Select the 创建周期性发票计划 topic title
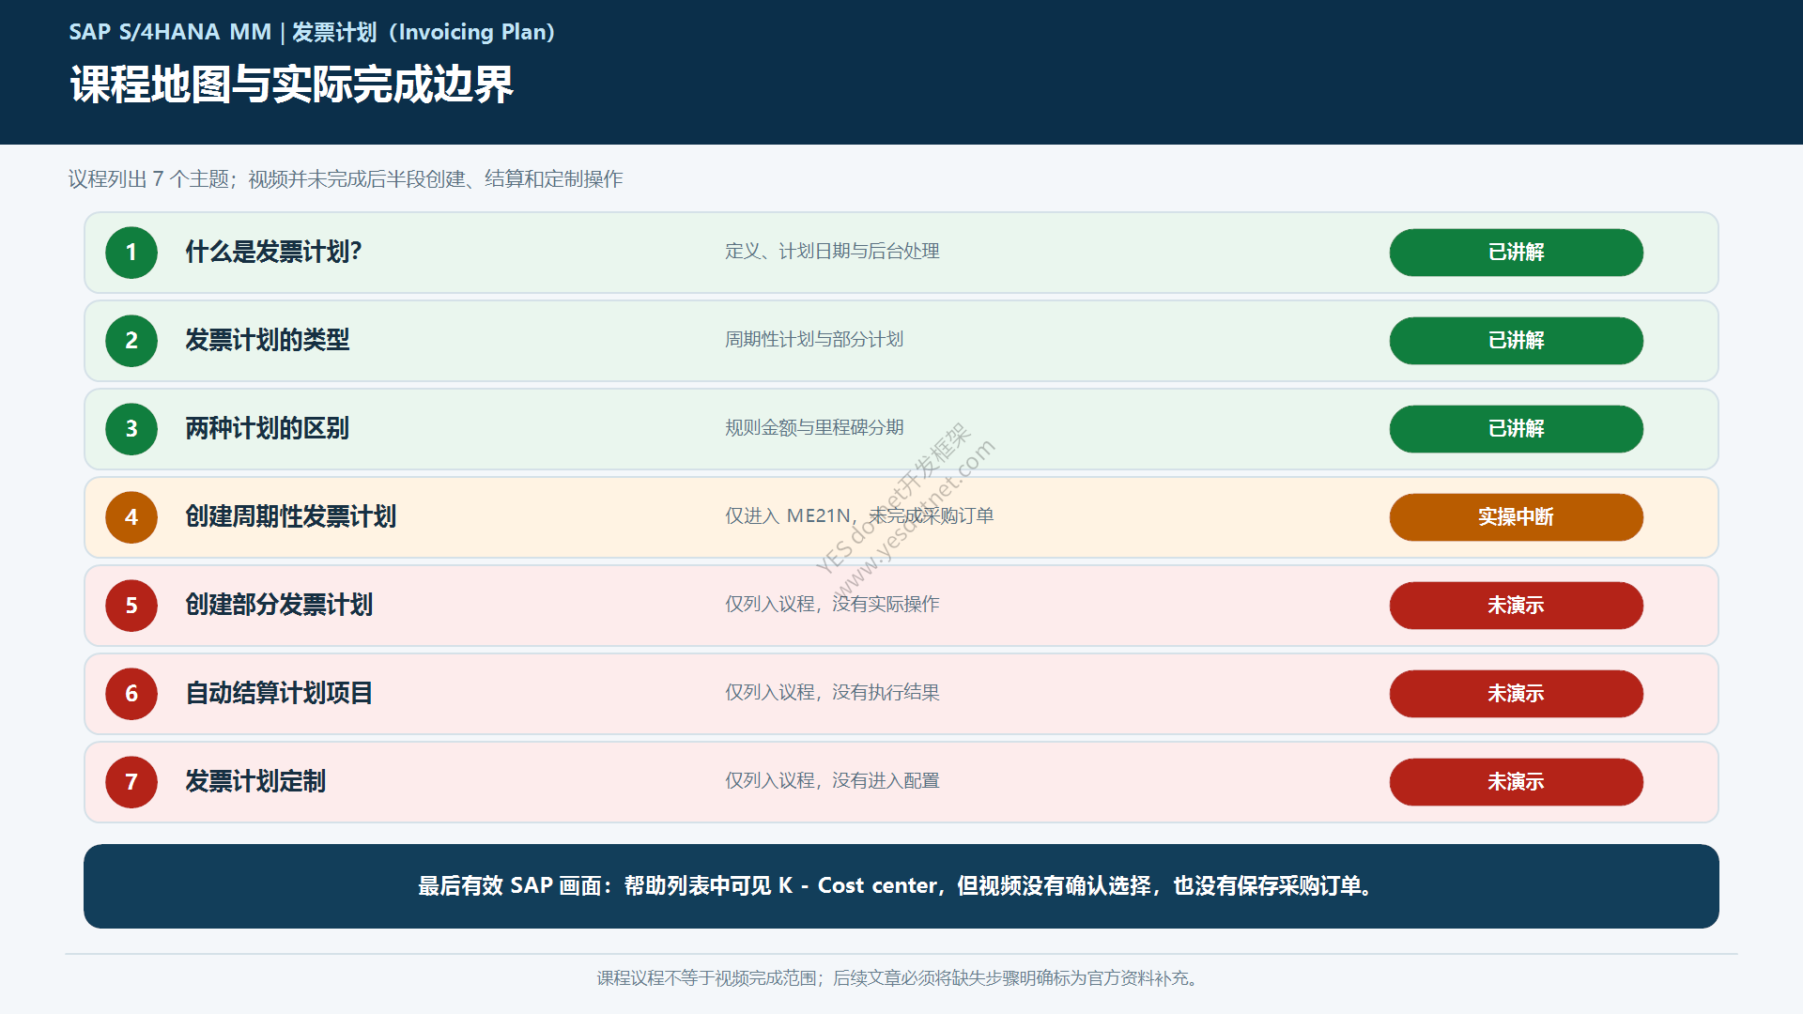This screenshot has width=1803, height=1014. [290, 516]
